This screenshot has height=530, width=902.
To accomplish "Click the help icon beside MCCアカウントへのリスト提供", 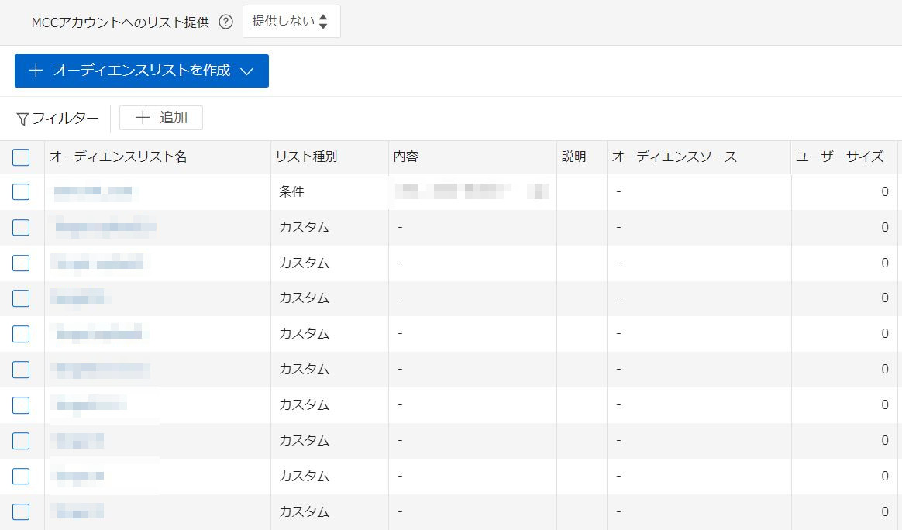I will click(225, 22).
